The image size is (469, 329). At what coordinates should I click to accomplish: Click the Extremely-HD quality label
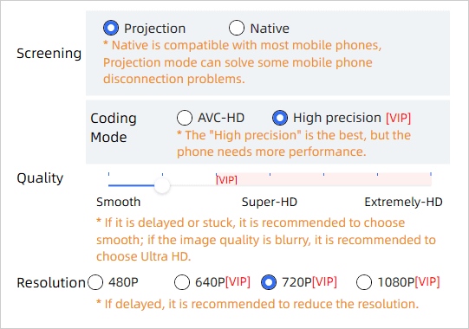[403, 202]
